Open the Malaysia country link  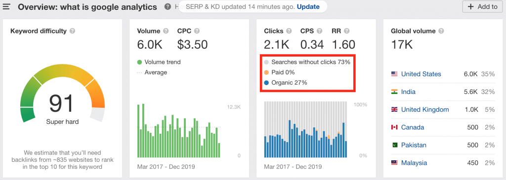coord(414,163)
